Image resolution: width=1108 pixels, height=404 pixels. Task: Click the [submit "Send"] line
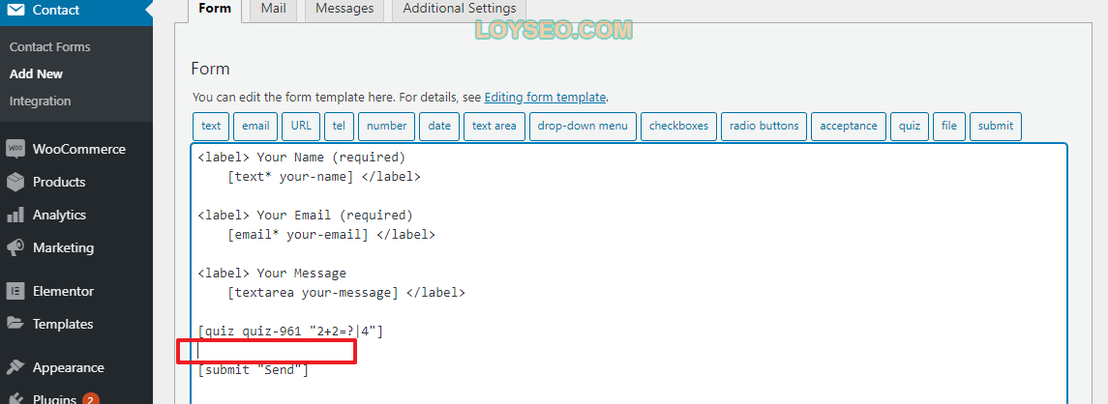click(x=253, y=369)
